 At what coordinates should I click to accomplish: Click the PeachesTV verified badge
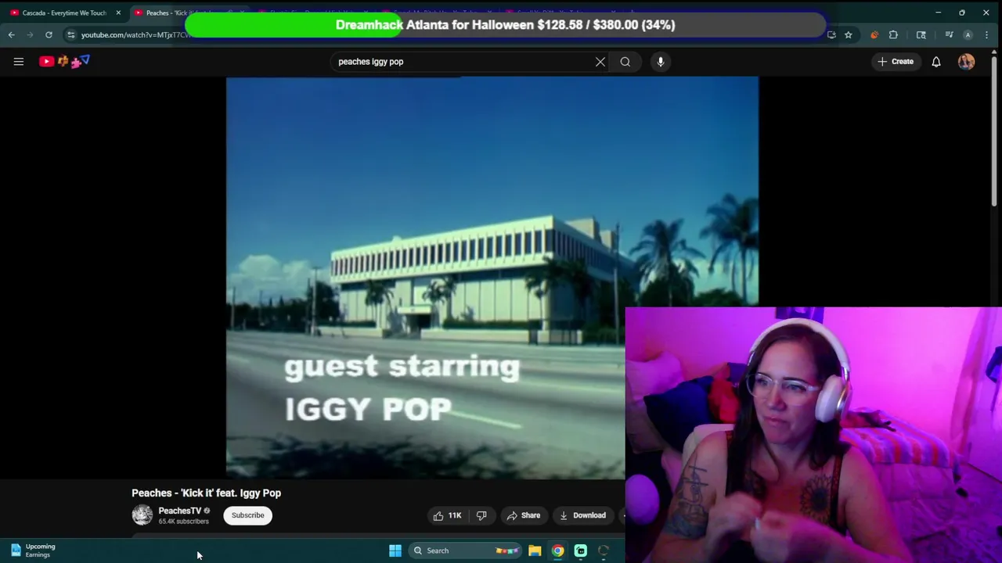pyautogui.click(x=207, y=511)
